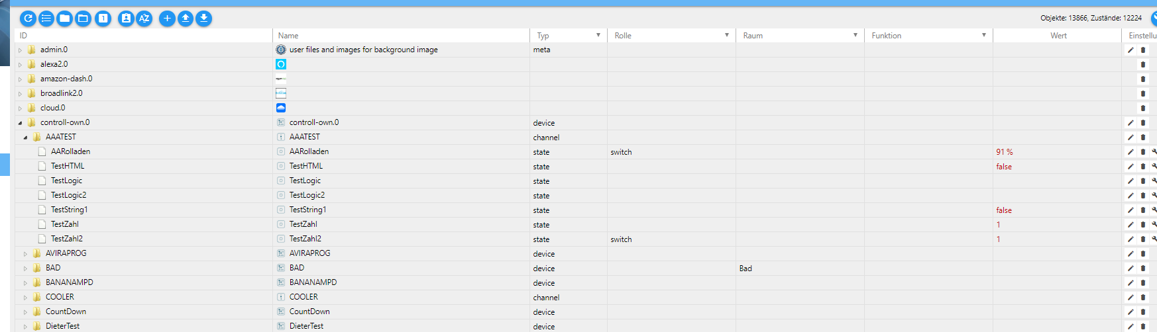Click 'user files and images for background image' text

[363, 50]
